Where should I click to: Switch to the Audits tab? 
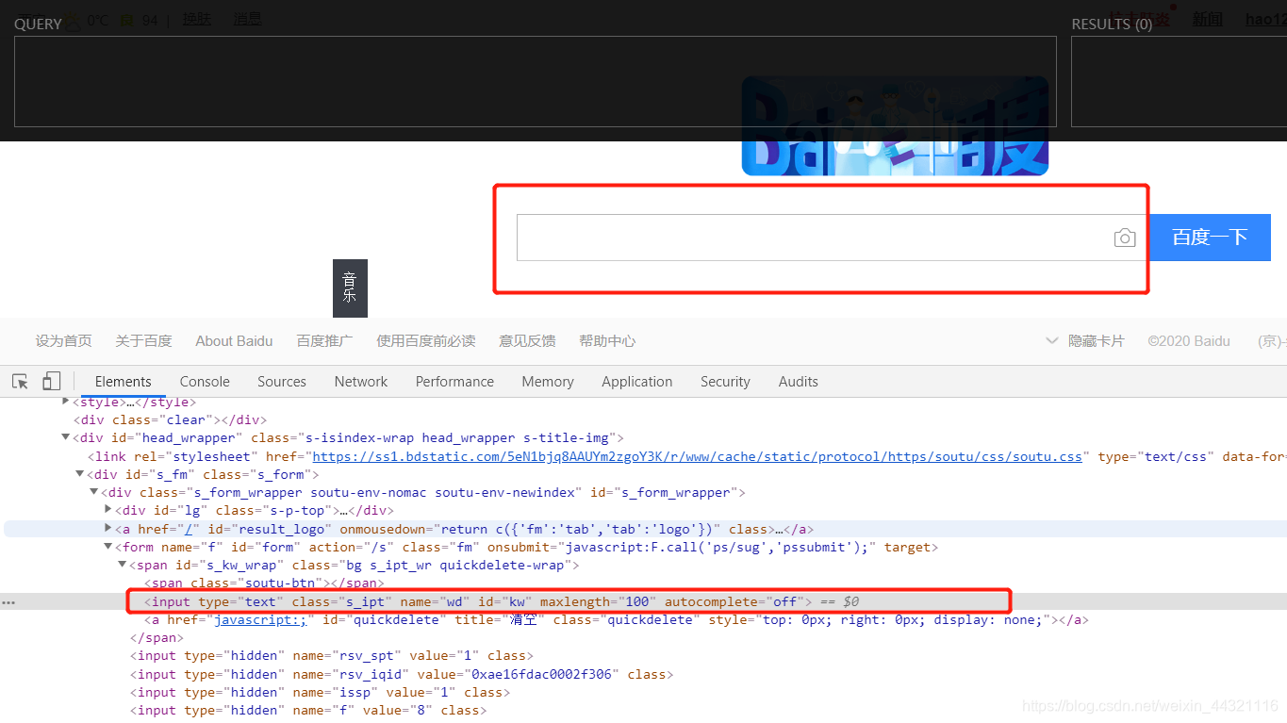coord(799,382)
